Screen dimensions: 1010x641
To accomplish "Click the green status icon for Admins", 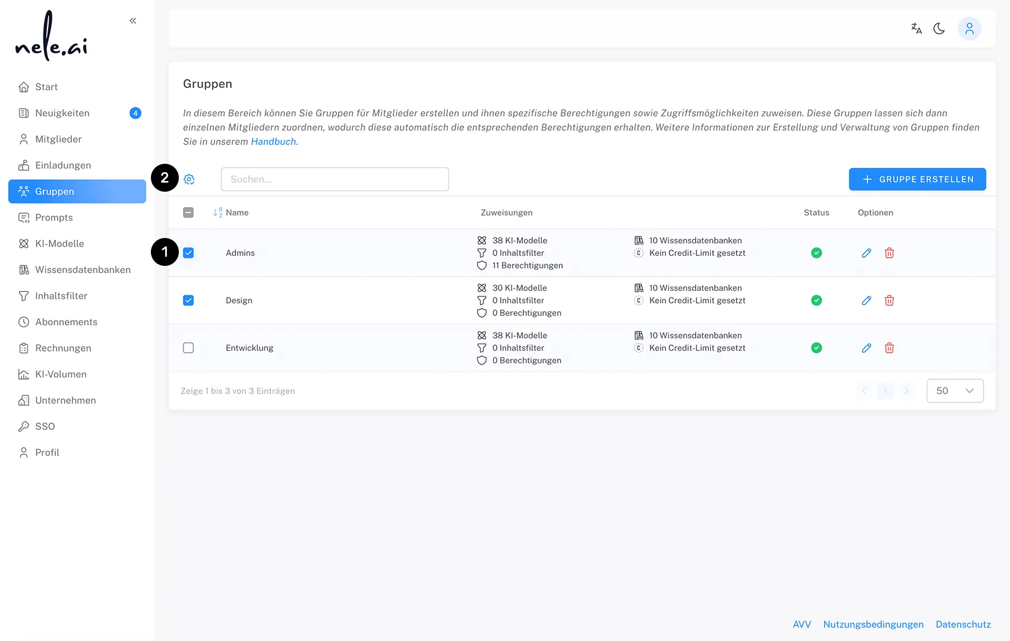I will [816, 253].
